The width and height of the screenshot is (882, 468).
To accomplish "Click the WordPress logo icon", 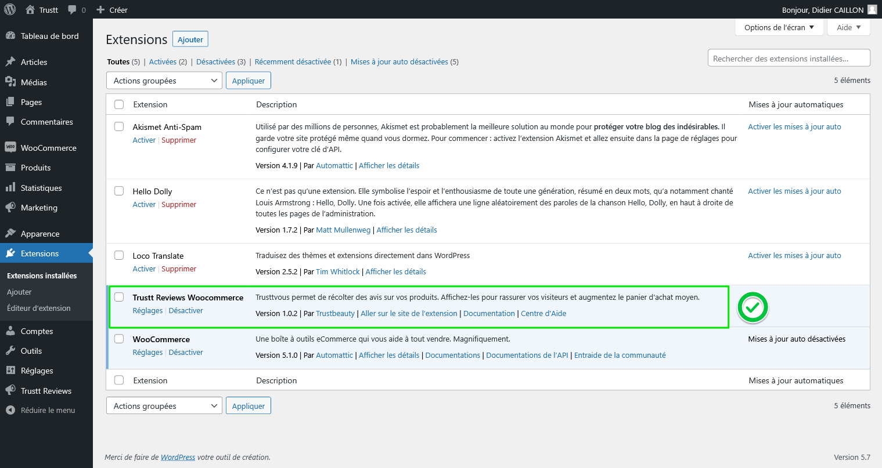I will coord(10,9).
